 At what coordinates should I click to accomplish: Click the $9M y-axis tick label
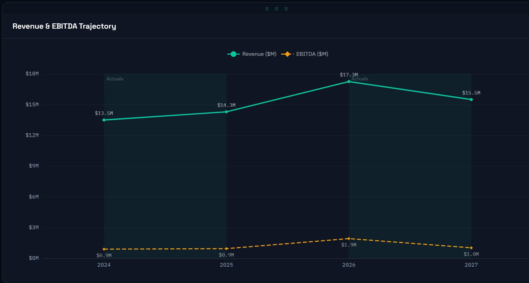[34, 166]
